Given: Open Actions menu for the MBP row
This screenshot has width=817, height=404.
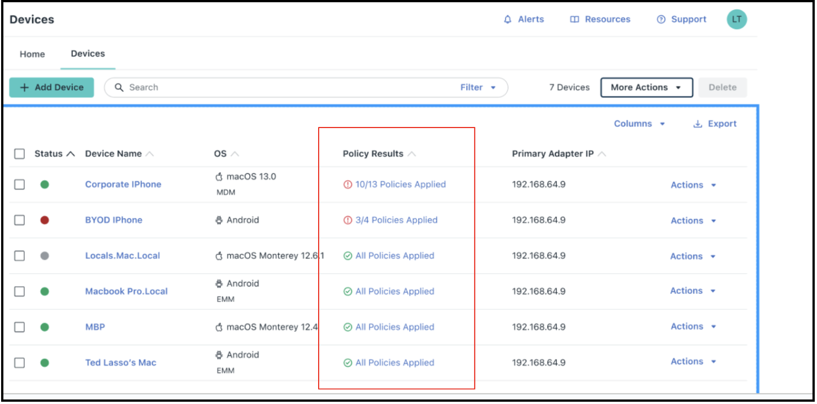Looking at the screenshot, I should coord(693,327).
